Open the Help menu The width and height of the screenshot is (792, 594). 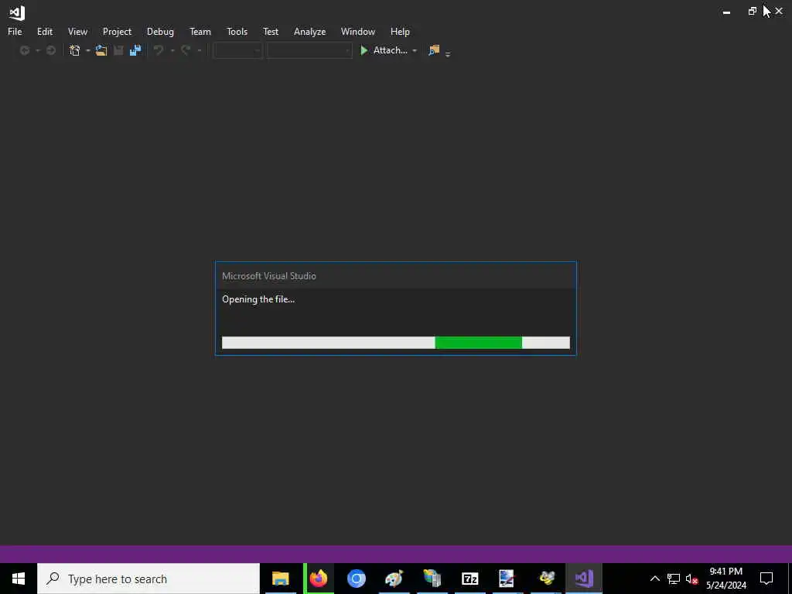[x=400, y=31]
